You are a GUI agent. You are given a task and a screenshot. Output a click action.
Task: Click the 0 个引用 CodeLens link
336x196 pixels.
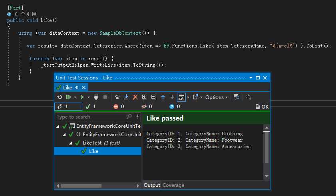pos(25,14)
